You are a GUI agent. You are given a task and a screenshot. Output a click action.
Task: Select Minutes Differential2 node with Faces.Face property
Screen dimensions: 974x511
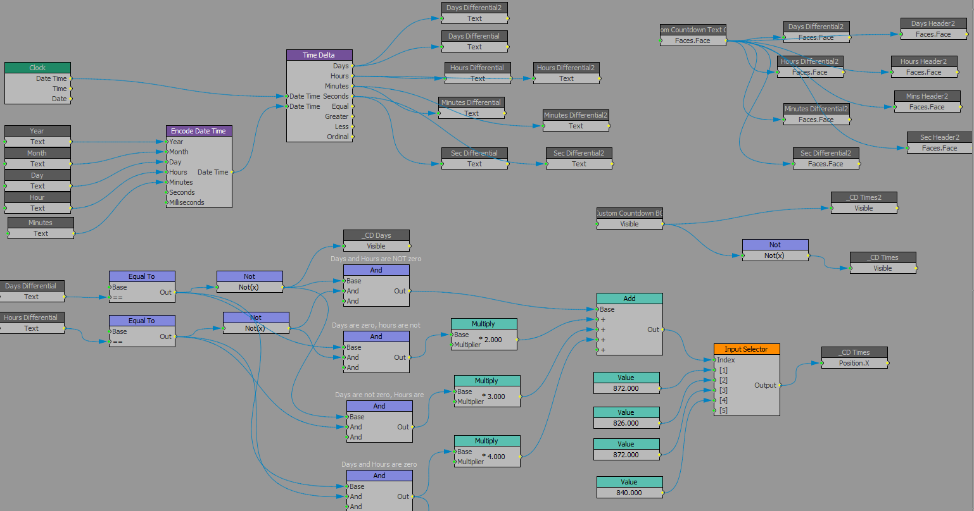tap(816, 114)
